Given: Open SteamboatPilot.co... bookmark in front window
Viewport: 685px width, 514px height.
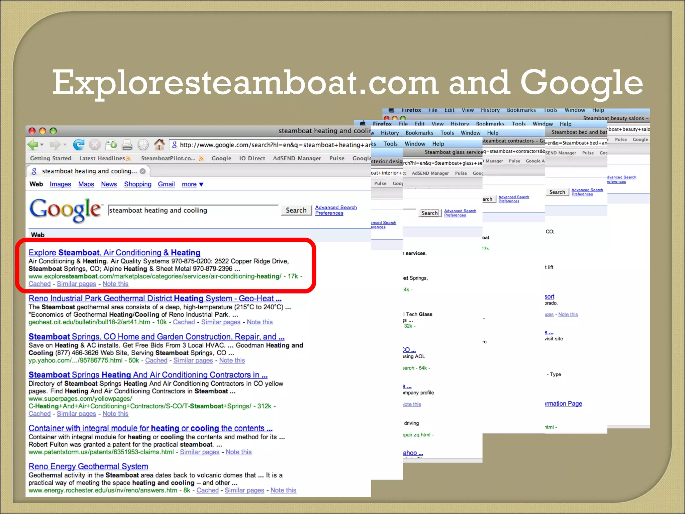Looking at the screenshot, I should [x=168, y=158].
